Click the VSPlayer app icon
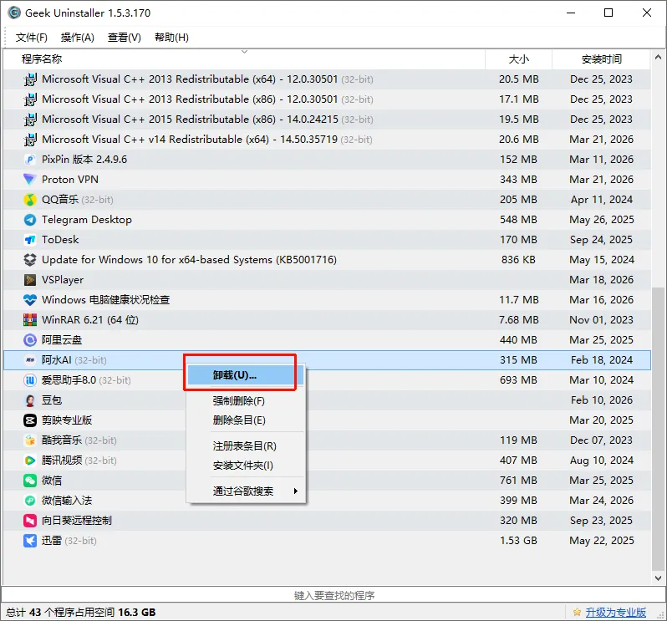Viewport: 667px width, 621px height. click(x=30, y=279)
